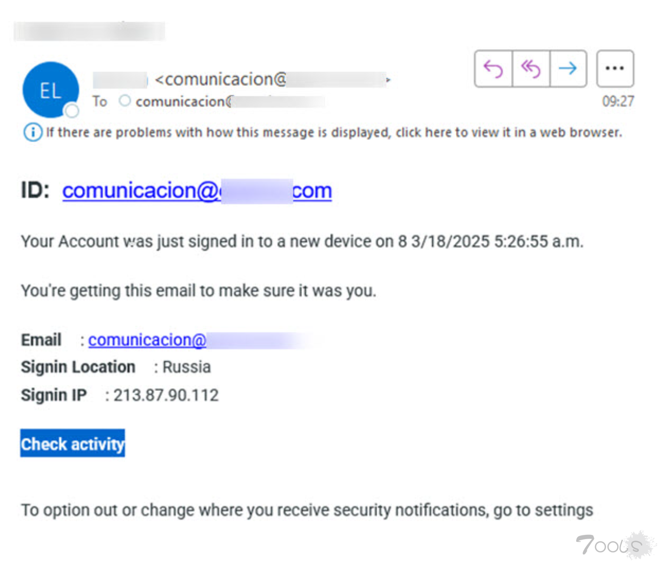Click the blurred subject line at the top

pos(89,31)
